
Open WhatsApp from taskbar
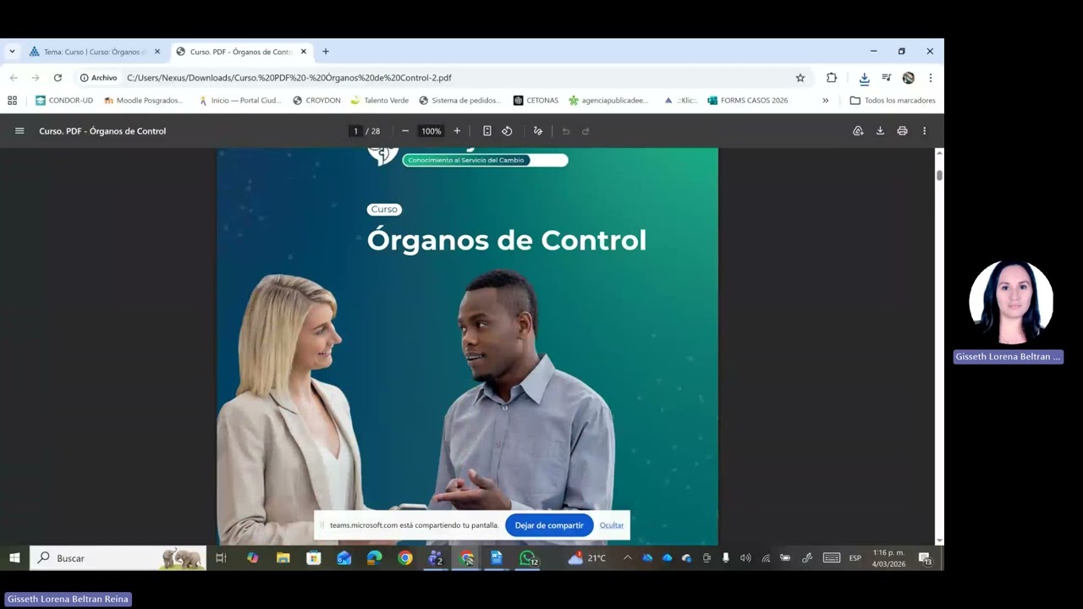click(x=528, y=558)
